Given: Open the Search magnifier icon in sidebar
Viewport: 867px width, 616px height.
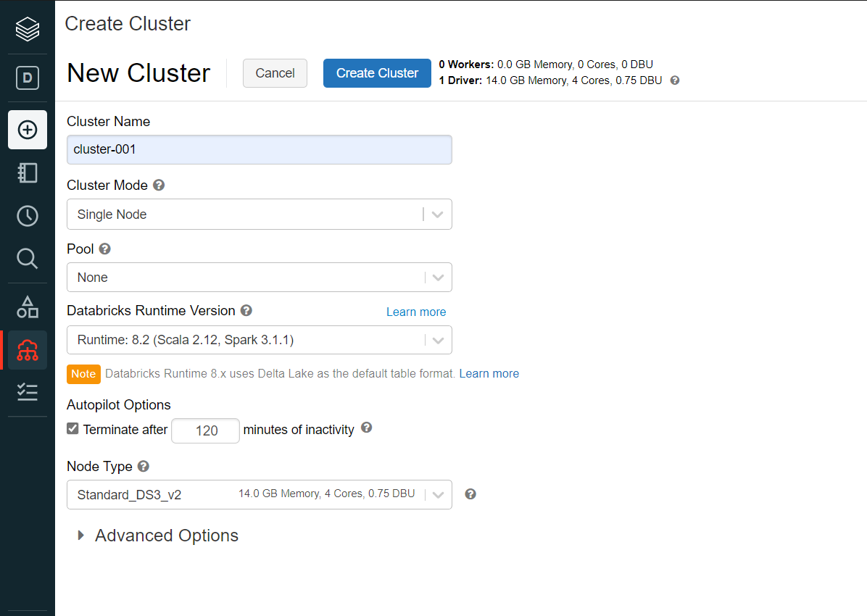Looking at the screenshot, I should (x=27, y=258).
